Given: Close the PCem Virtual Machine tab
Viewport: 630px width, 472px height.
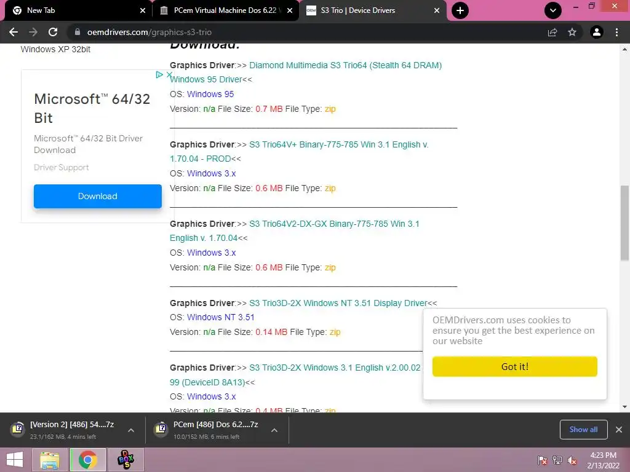Looking at the screenshot, I should tap(290, 10).
